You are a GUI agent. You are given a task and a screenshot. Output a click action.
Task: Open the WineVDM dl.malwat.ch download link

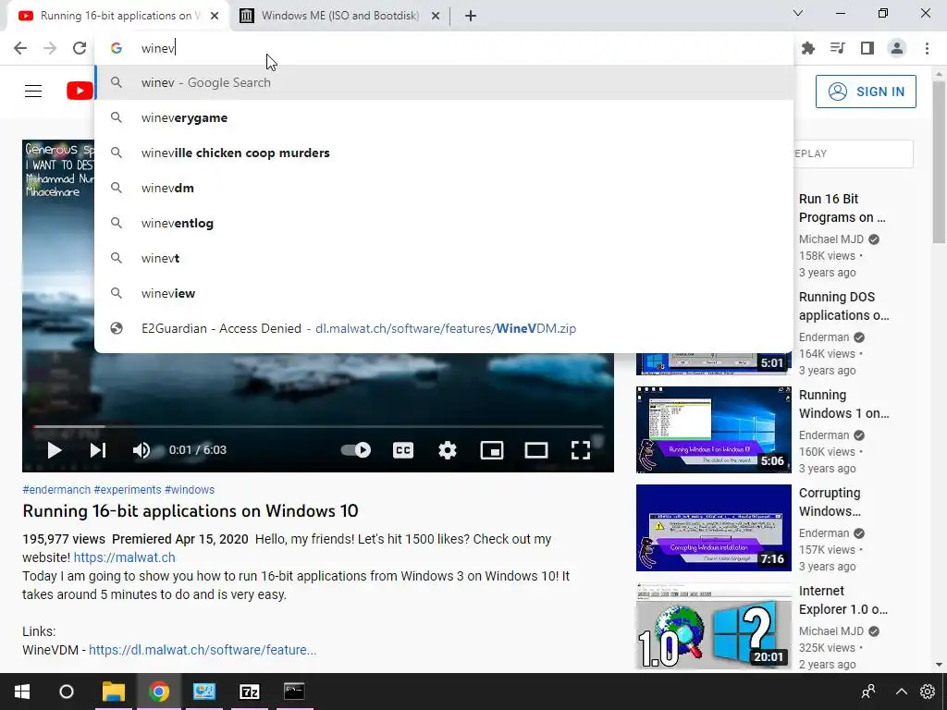tap(203, 650)
